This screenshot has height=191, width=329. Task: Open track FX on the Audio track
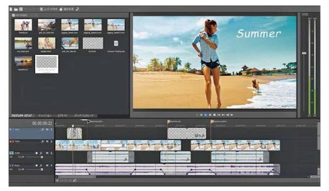41,153
